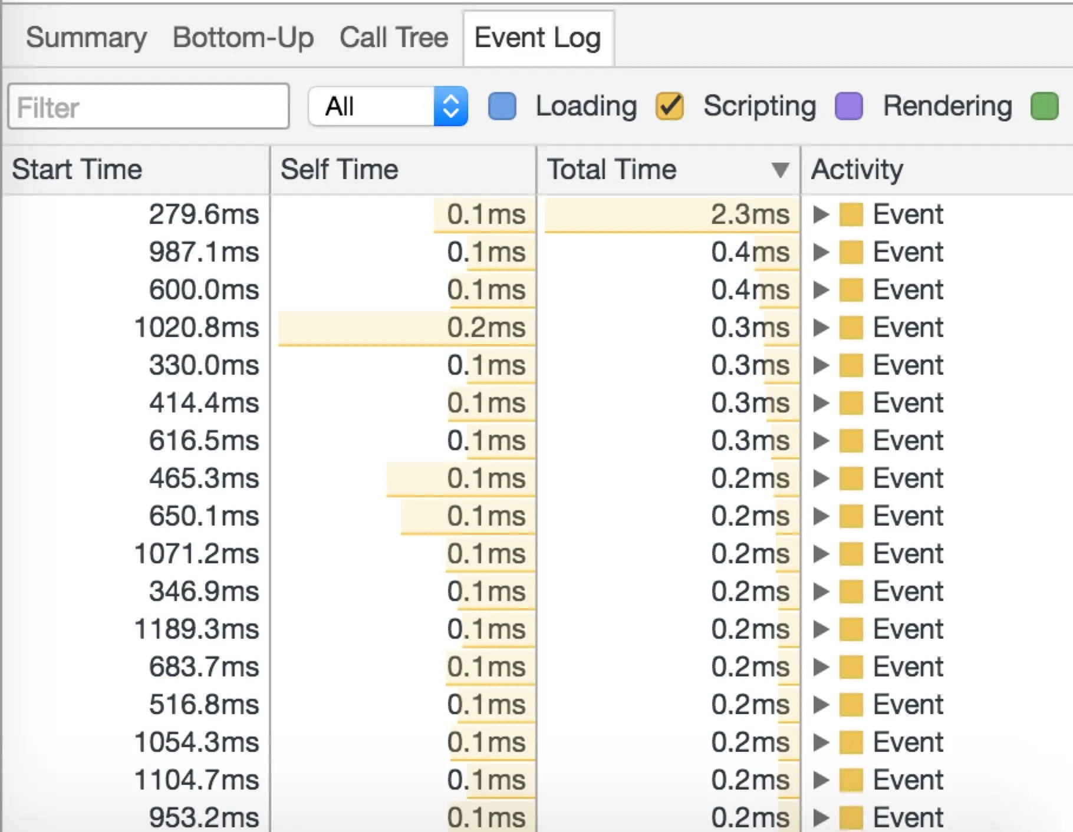Click the yellow icon of 987.1ms Event
Image resolution: width=1073 pixels, height=832 pixels.
[851, 252]
